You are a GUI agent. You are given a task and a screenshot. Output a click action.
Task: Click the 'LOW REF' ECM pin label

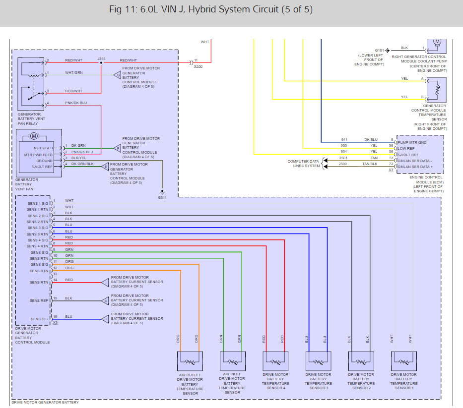[406, 148]
